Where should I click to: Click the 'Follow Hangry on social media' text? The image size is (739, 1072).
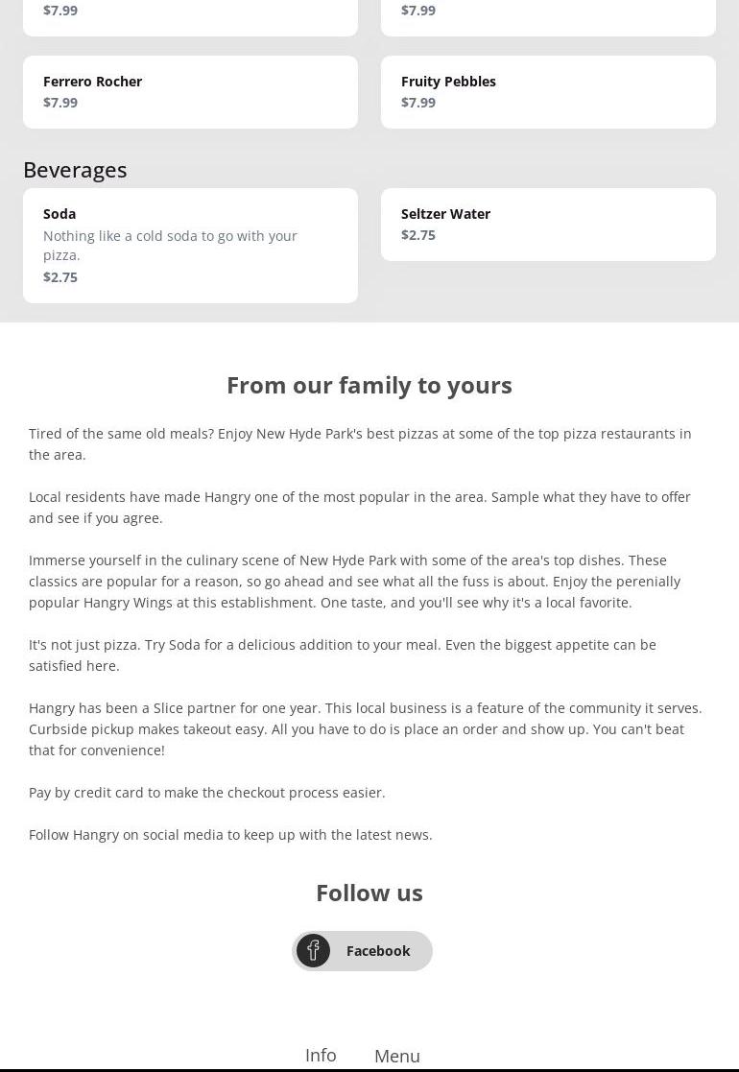pyautogui.click(x=230, y=835)
